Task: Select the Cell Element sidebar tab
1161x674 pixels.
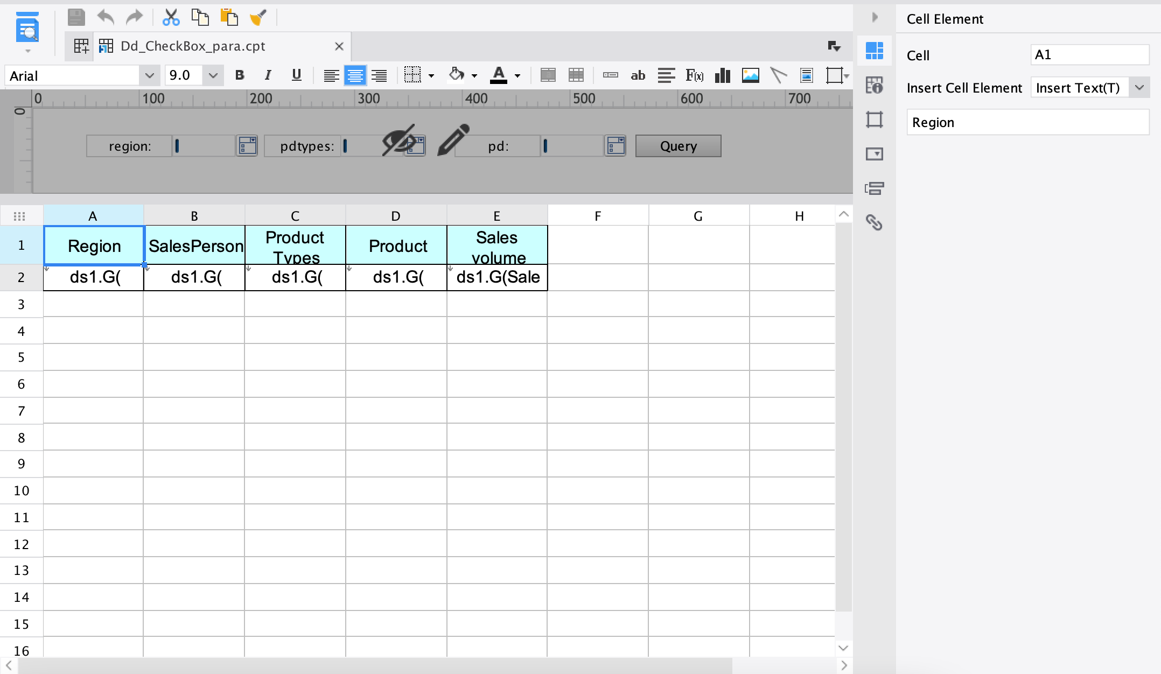Action: point(874,51)
